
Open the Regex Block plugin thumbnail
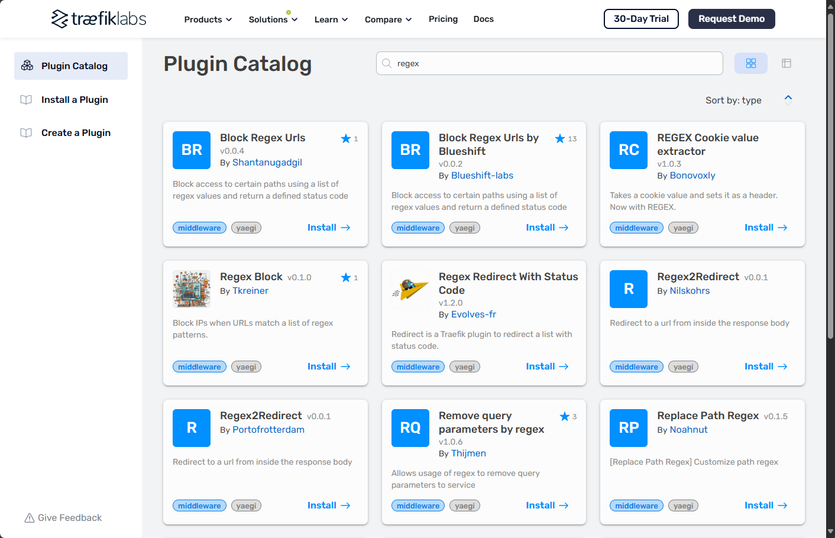[x=192, y=289]
